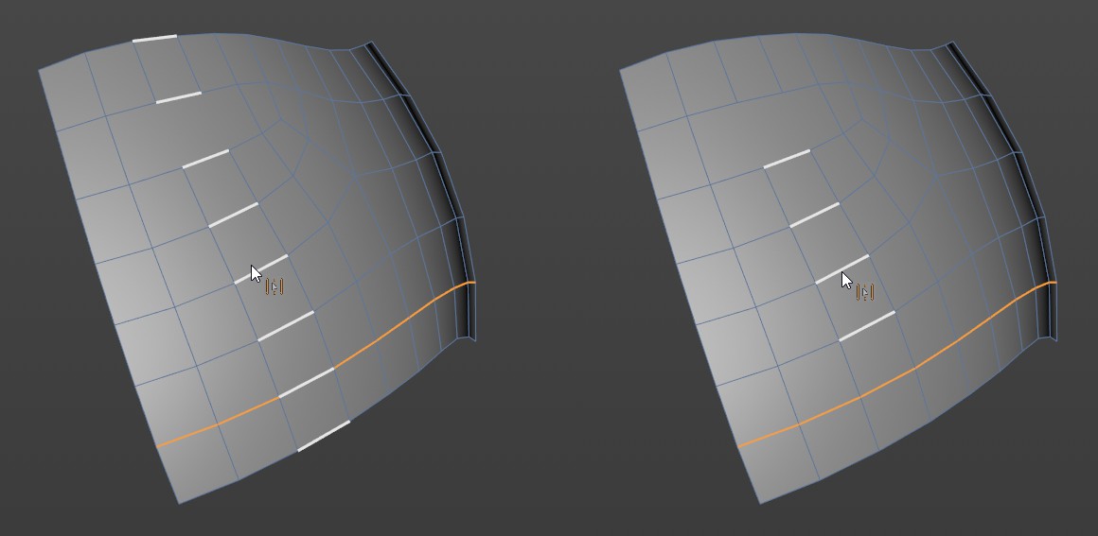Select white edge under pointer on left mesh
1098x536 pixels.
tap(261, 269)
